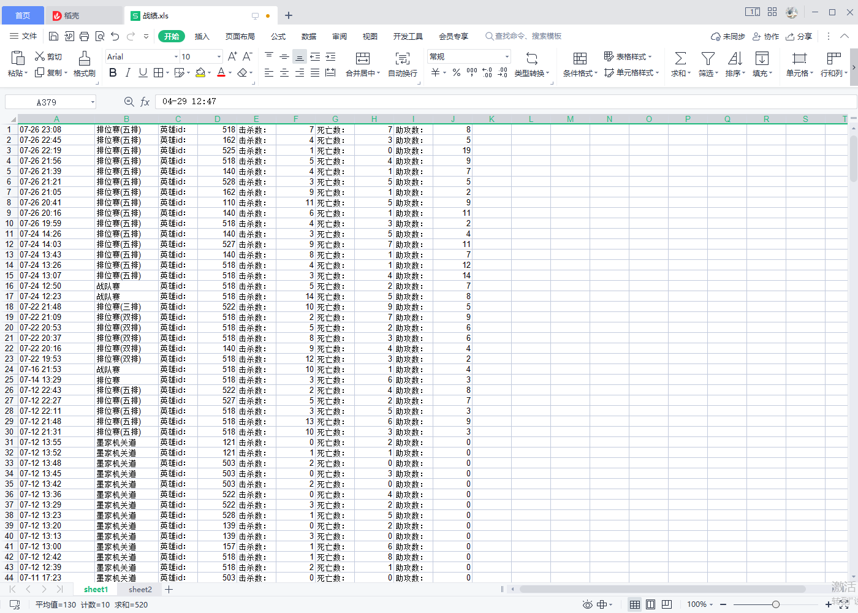Switch to the sheet2 tab
Viewport: 858px width, 613px height.
(140, 589)
